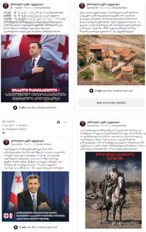Click the page name on the horseman ad
146x232 pixels.
pyautogui.click(x=103, y=122)
